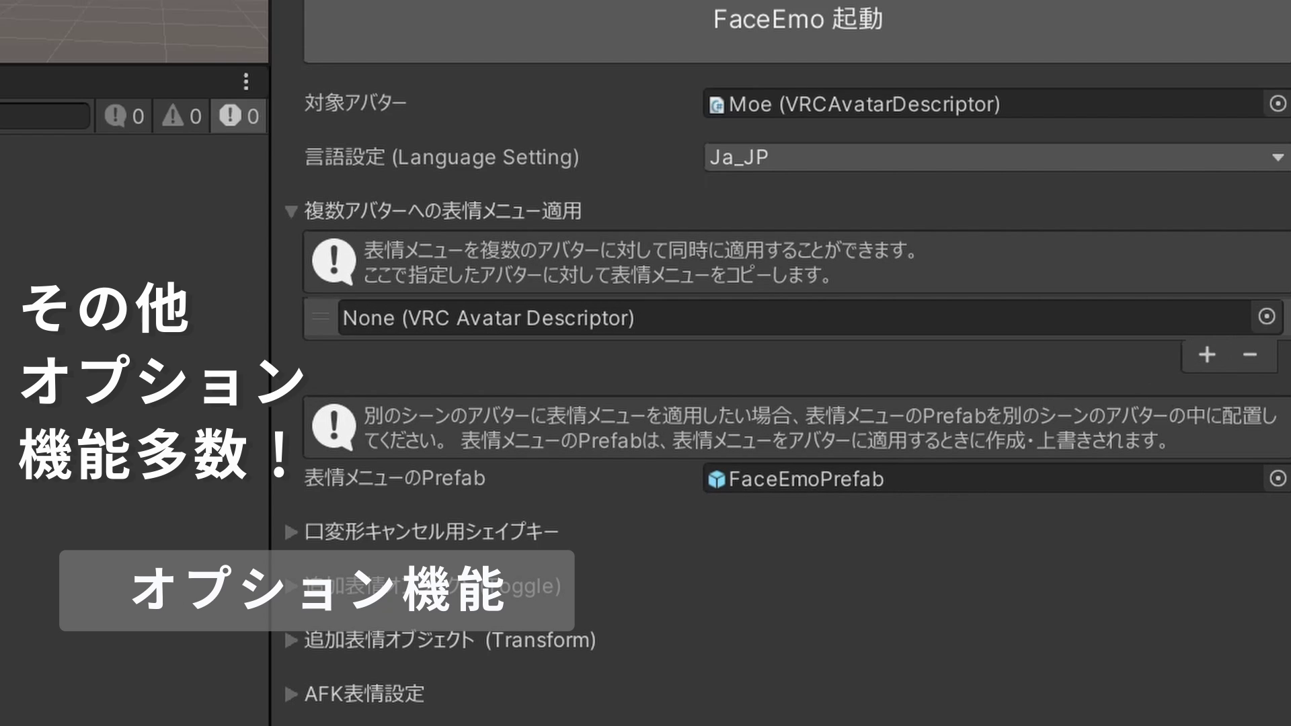Toggle the console warning message filter
Viewport: 1291px width, 726px height.
coord(180,116)
